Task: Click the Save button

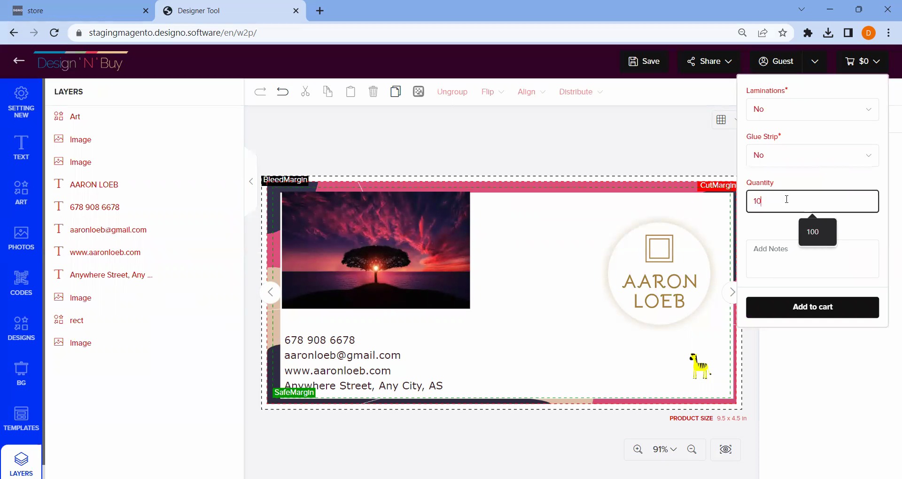Action: (644, 62)
